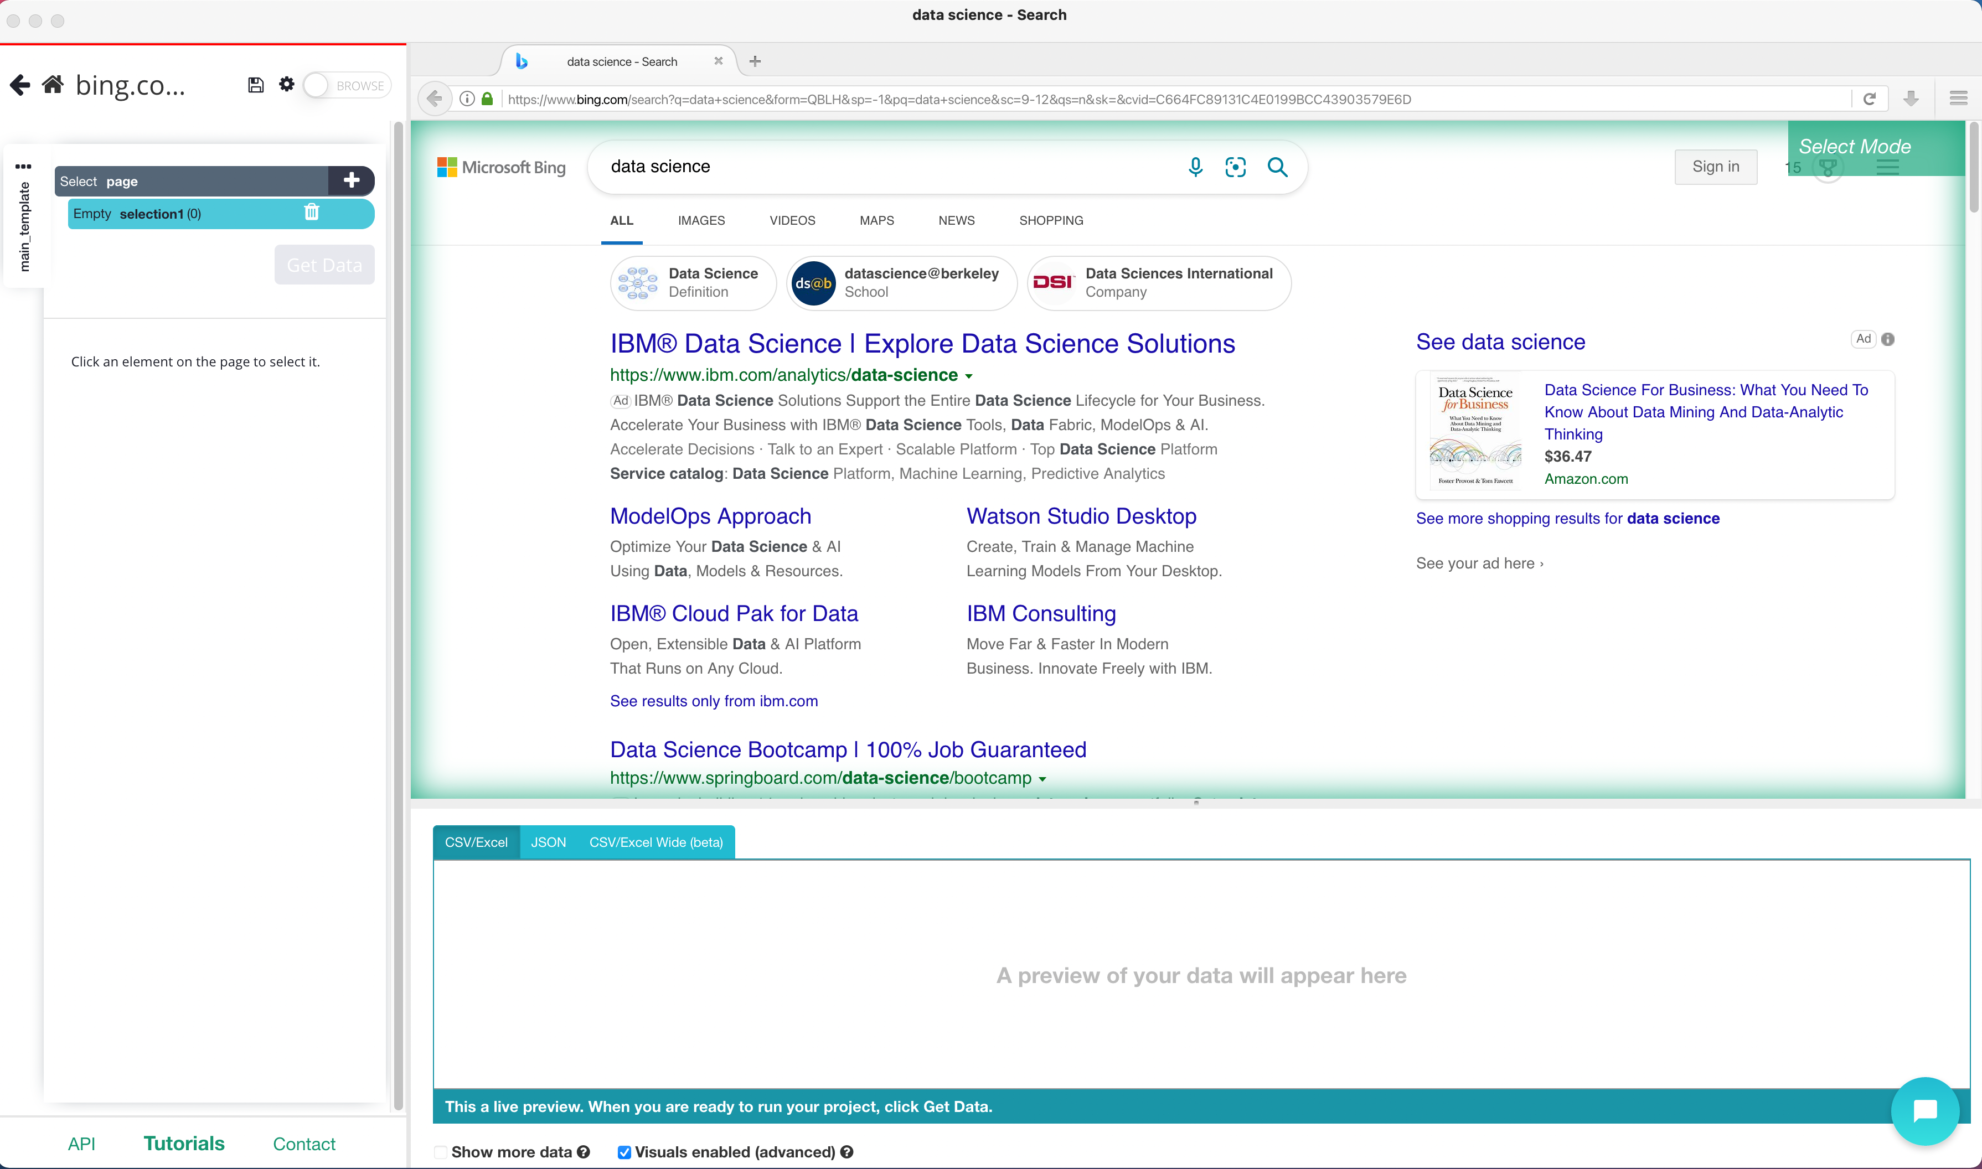Open the chat support bubble
Screen dimensions: 1982x1169
(1924, 1111)
